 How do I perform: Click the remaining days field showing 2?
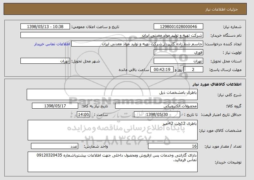coord(193,70)
